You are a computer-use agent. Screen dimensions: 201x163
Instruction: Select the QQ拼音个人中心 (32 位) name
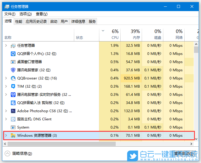point(37,54)
